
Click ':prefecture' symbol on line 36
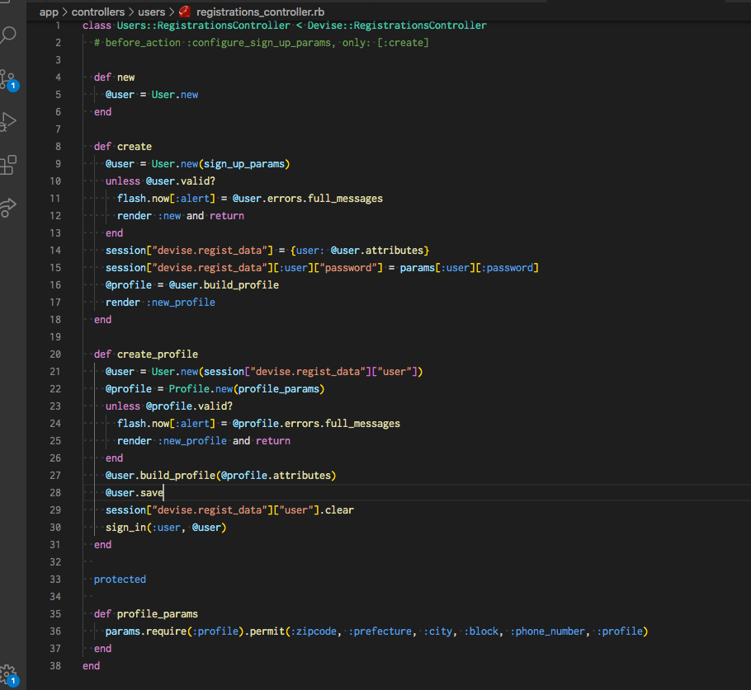point(380,631)
